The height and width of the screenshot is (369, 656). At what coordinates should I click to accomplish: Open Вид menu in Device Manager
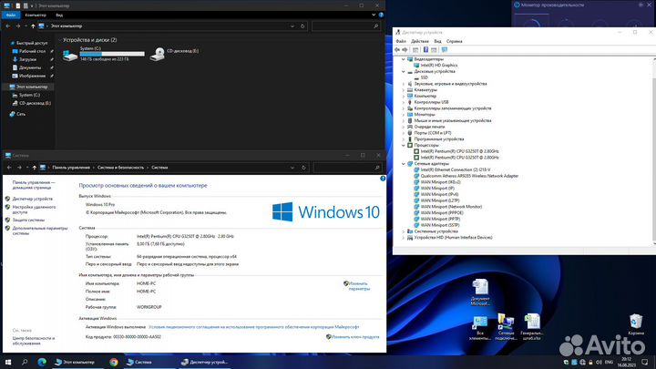pyautogui.click(x=437, y=41)
